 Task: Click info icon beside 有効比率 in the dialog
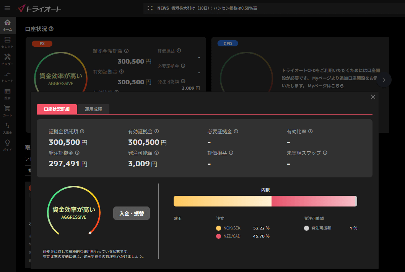pos(310,131)
